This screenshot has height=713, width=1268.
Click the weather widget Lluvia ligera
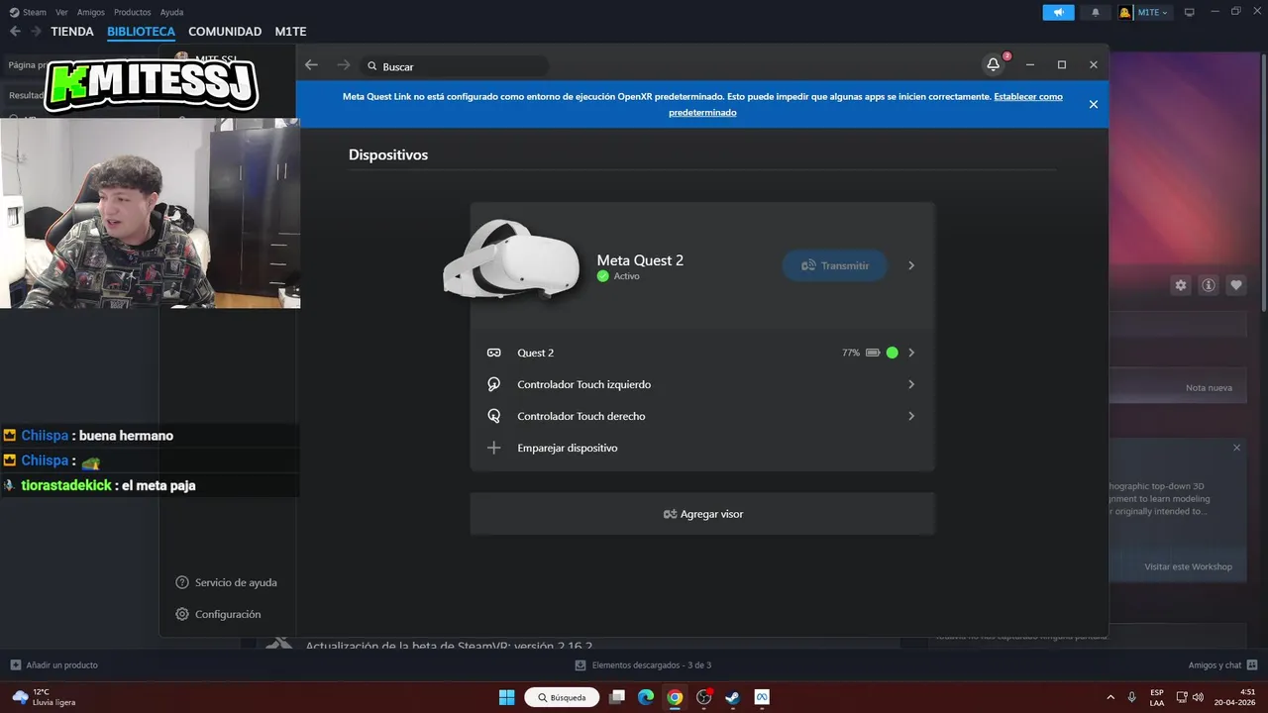(44, 697)
